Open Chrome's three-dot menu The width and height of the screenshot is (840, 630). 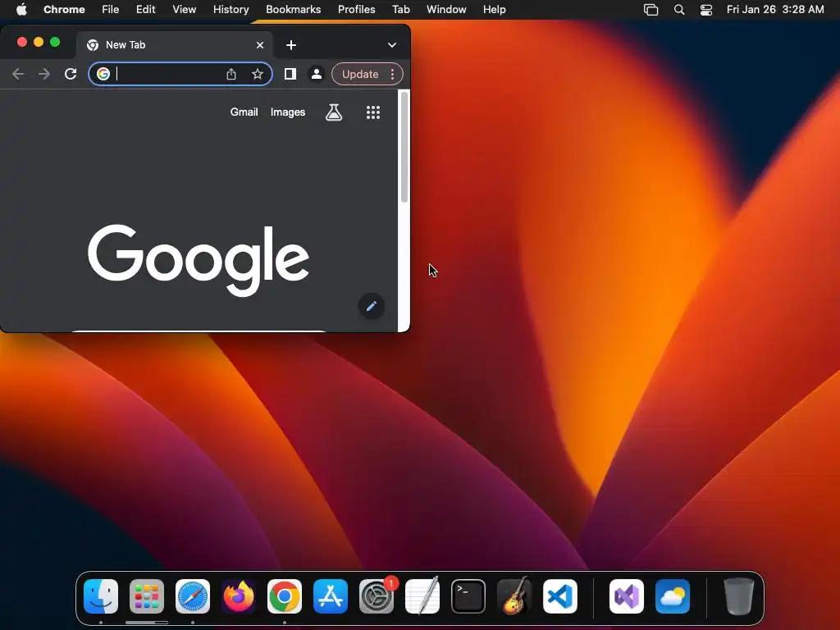[x=393, y=74]
